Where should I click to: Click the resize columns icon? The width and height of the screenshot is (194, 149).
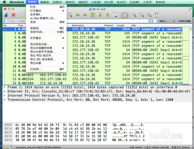157,15
